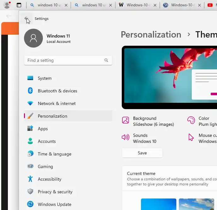Open the browser profile icon

tap(7, 5)
